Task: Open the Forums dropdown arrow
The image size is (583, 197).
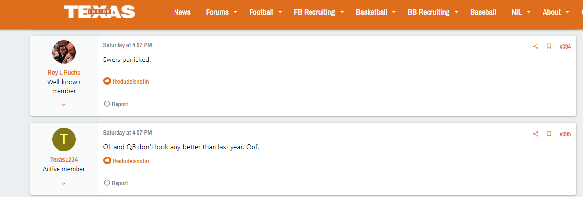Action: point(235,12)
